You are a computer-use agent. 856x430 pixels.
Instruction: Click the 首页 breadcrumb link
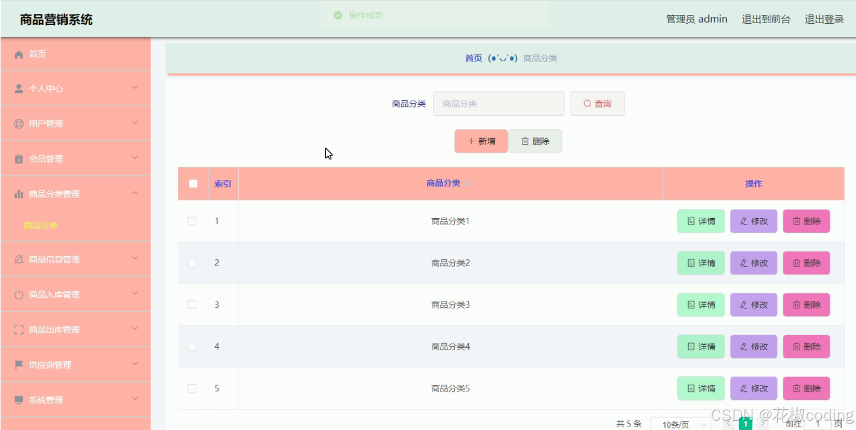tap(473, 58)
